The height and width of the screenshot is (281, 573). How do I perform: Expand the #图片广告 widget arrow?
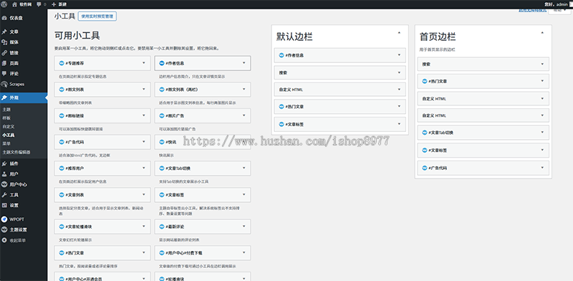tap(244, 115)
